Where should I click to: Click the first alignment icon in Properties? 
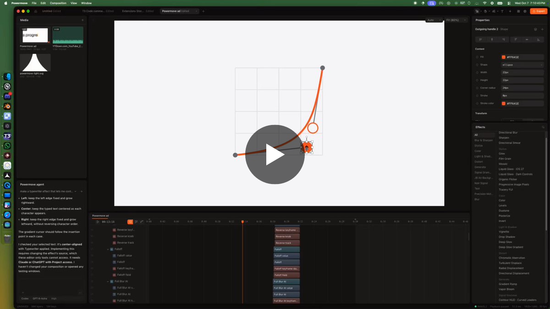[480, 40]
